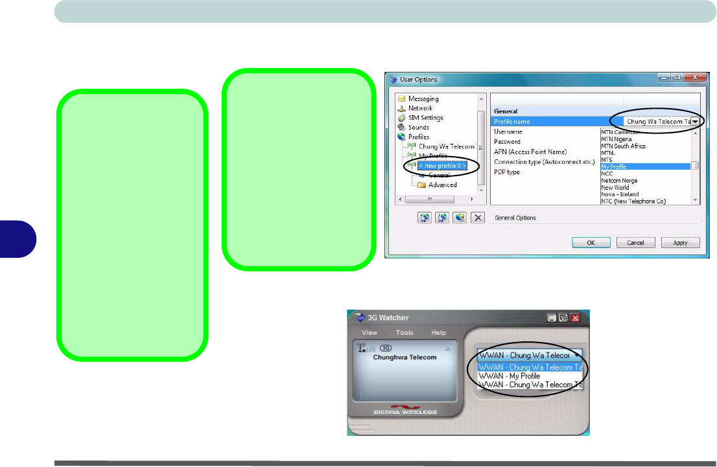Click the 3G Watcher title bar logo icon
717x467 pixels.
pos(360,317)
